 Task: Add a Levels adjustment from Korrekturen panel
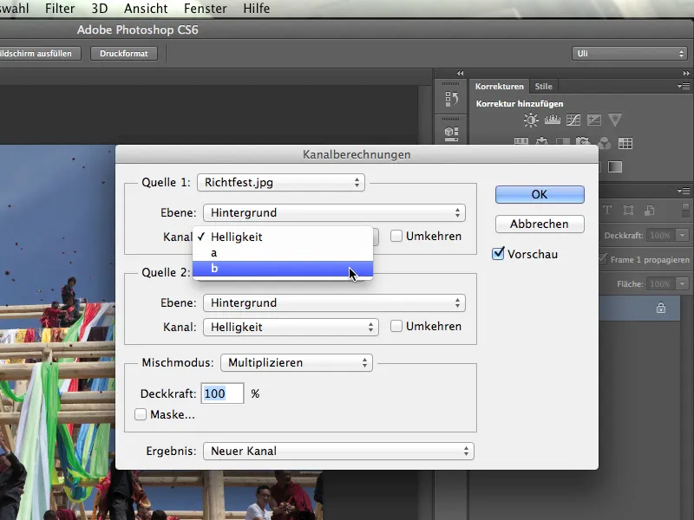[552, 120]
